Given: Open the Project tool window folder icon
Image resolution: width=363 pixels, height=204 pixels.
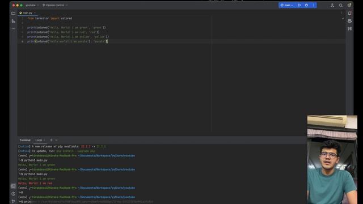Looking at the screenshot, I should point(14,14).
